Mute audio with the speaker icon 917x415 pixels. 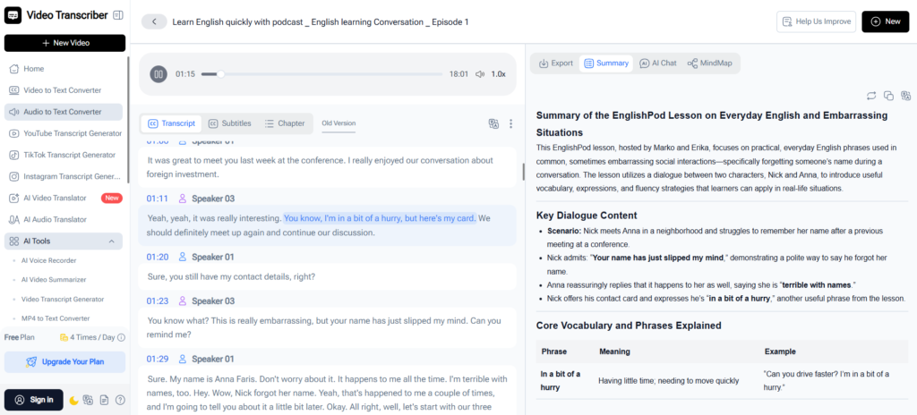point(480,74)
